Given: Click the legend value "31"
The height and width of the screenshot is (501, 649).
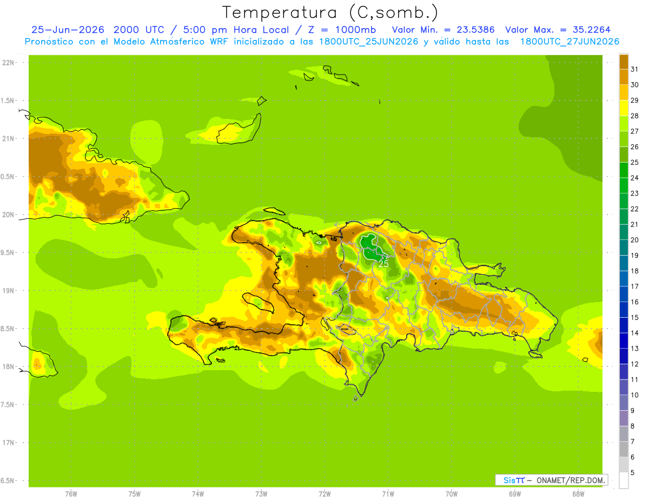Looking at the screenshot, I should coord(634,69).
